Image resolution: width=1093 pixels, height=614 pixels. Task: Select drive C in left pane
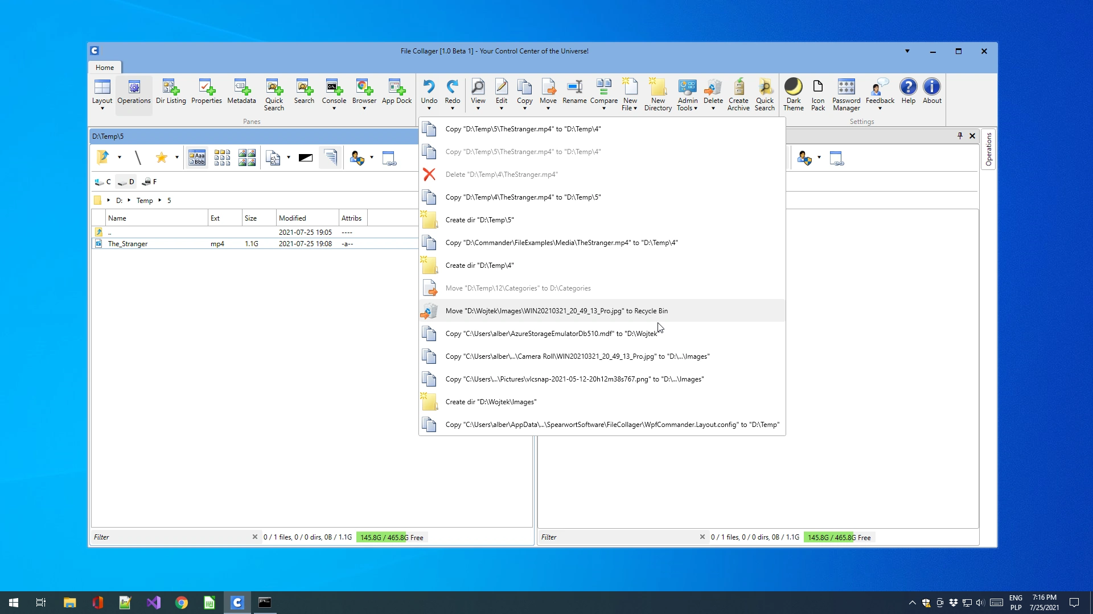[x=102, y=182]
